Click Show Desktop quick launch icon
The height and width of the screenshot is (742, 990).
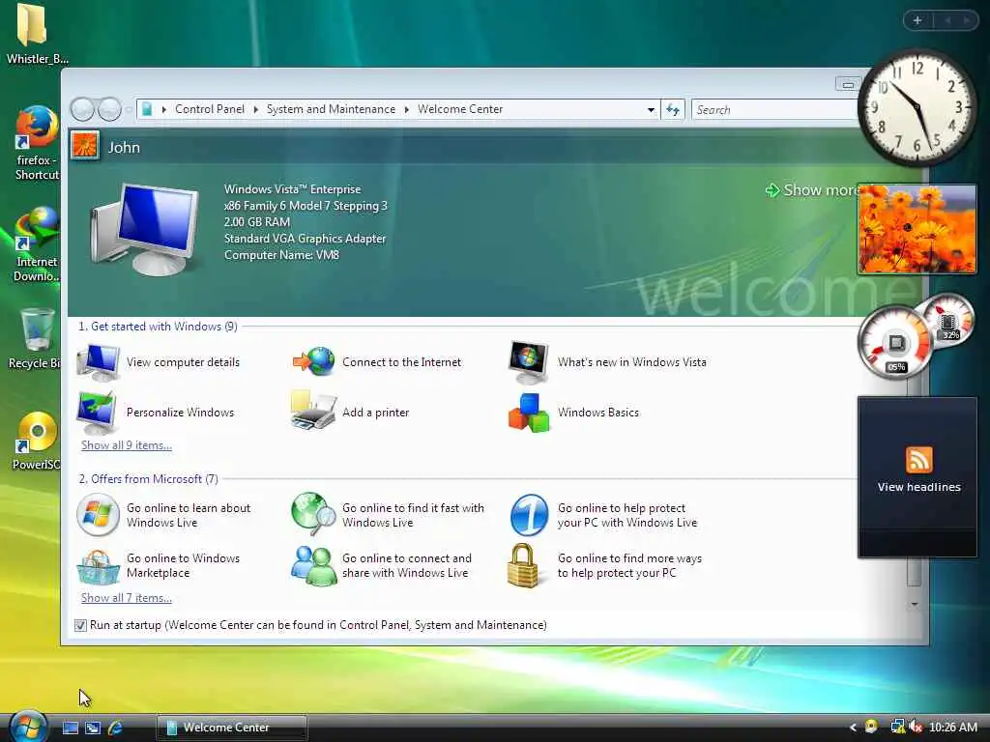coord(70,728)
